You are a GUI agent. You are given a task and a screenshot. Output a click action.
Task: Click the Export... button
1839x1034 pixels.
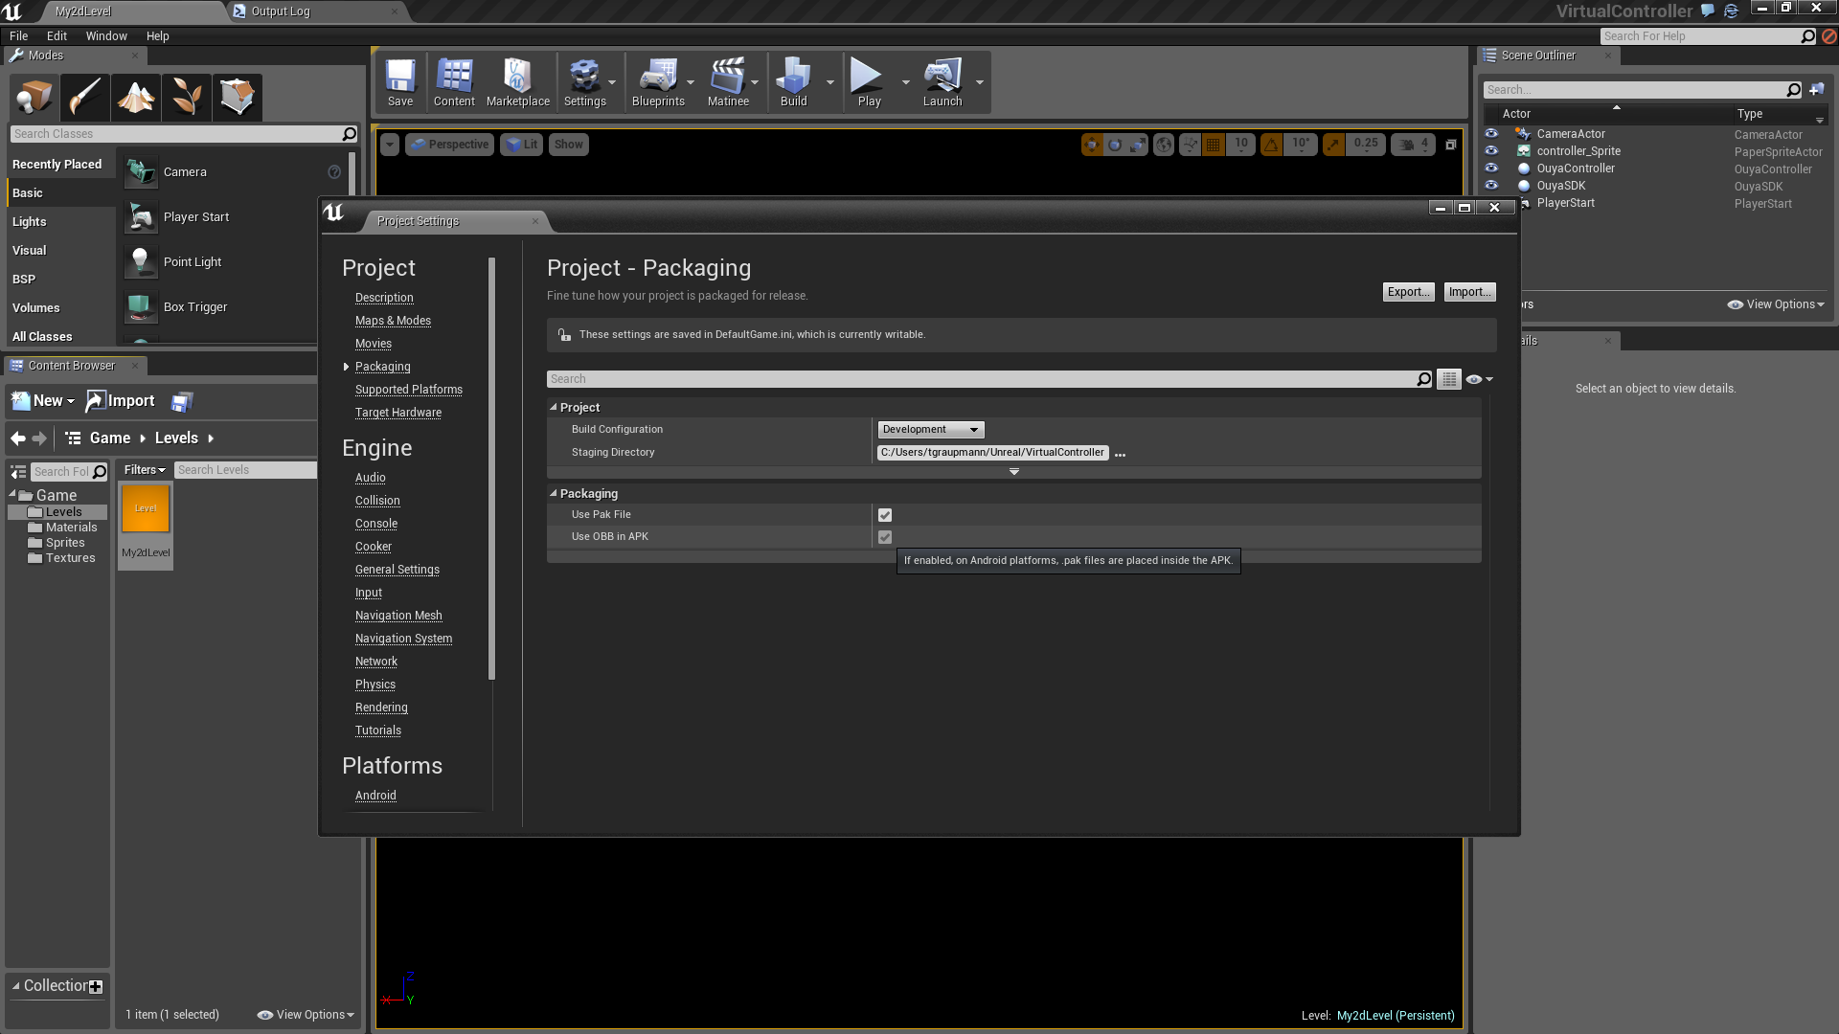click(x=1407, y=292)
